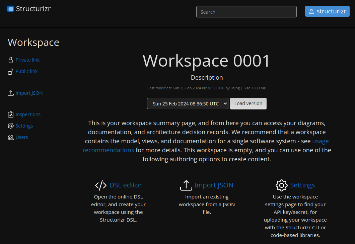Image resolution: width=355 pixels, height=244 pixels.
Task: Open the Inspections page from sidebar
Action: [x=28, y=114]
